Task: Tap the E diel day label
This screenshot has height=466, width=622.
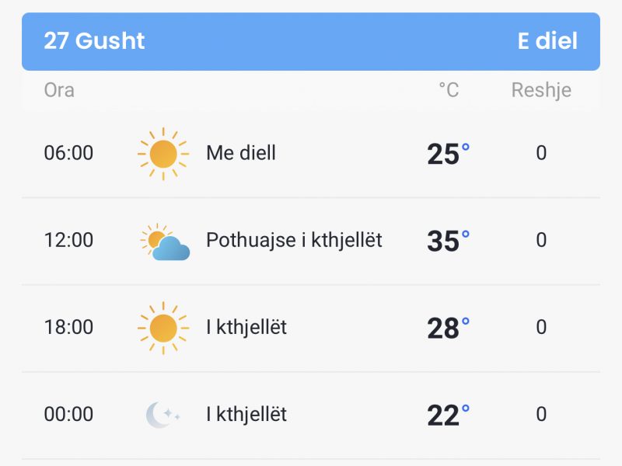Action: [547, 41]
